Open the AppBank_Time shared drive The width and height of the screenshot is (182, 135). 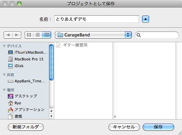pyautogui.click(x=26, y=81)
